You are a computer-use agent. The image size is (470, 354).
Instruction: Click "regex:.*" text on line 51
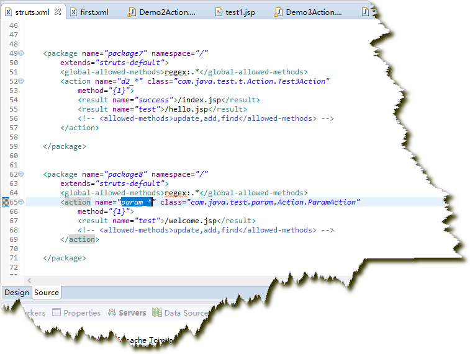(x=182, y=72)
